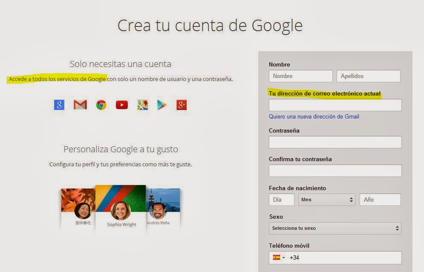Image resolution: width=424 pixels, height=272 pixels.
Task: Click the Teléfono móvil +34 number field
Action: click(335, 258)
